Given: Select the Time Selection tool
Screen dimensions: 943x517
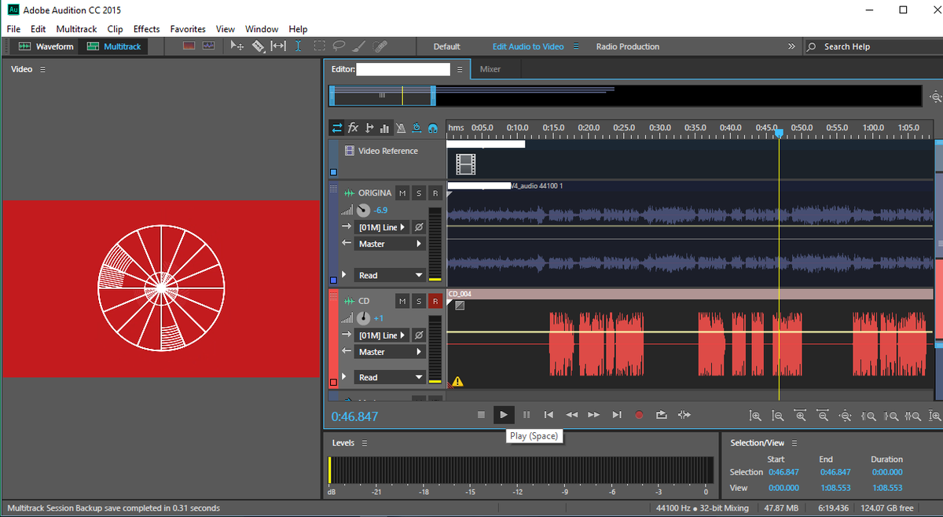Looking at the screenshot, I should click(x=299, y=46).
